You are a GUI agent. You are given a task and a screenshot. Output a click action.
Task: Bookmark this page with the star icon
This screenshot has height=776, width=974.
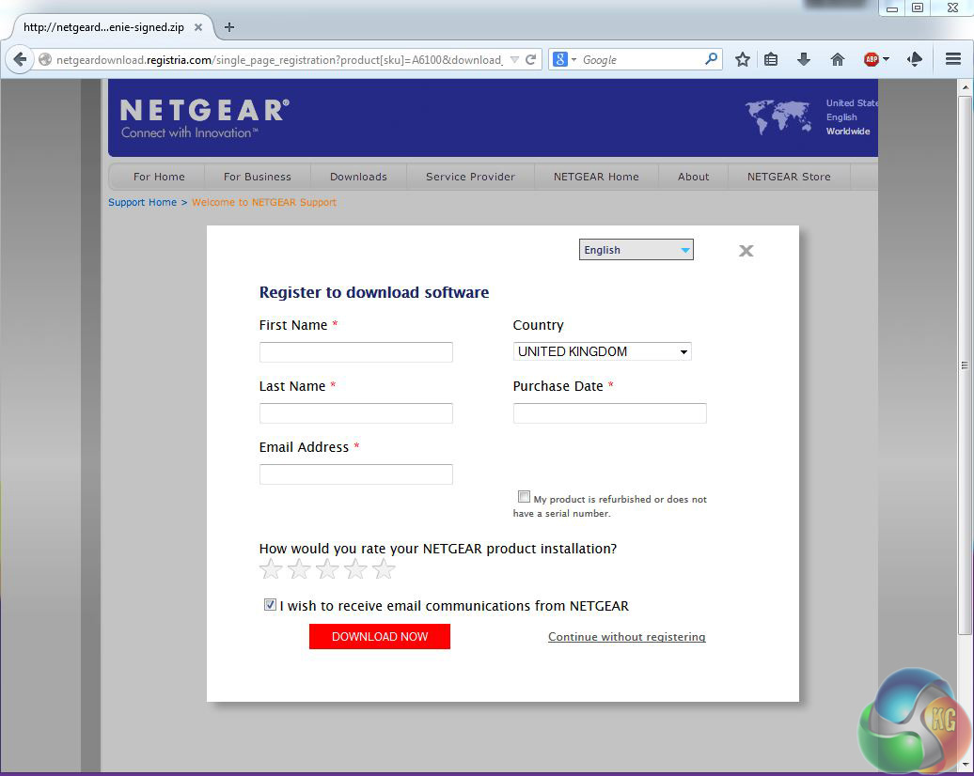743,59
